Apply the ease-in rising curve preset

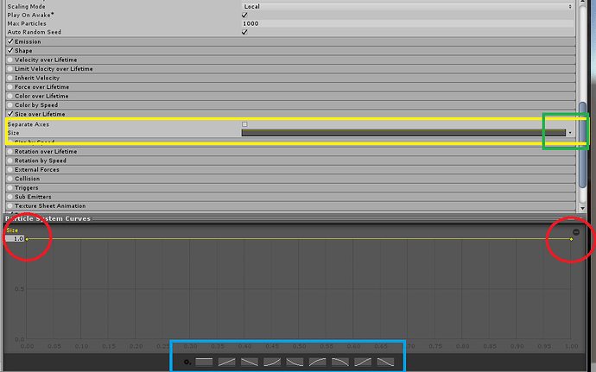(272, 363)
